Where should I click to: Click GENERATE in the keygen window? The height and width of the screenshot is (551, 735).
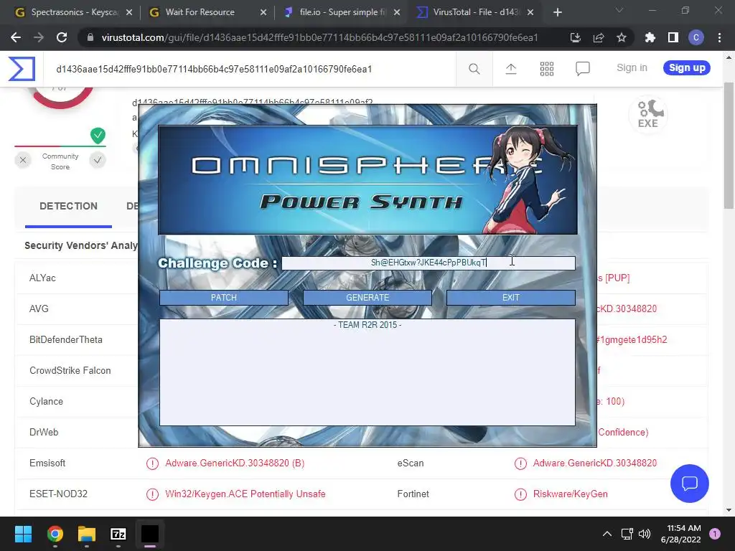[x=367, y=298]
